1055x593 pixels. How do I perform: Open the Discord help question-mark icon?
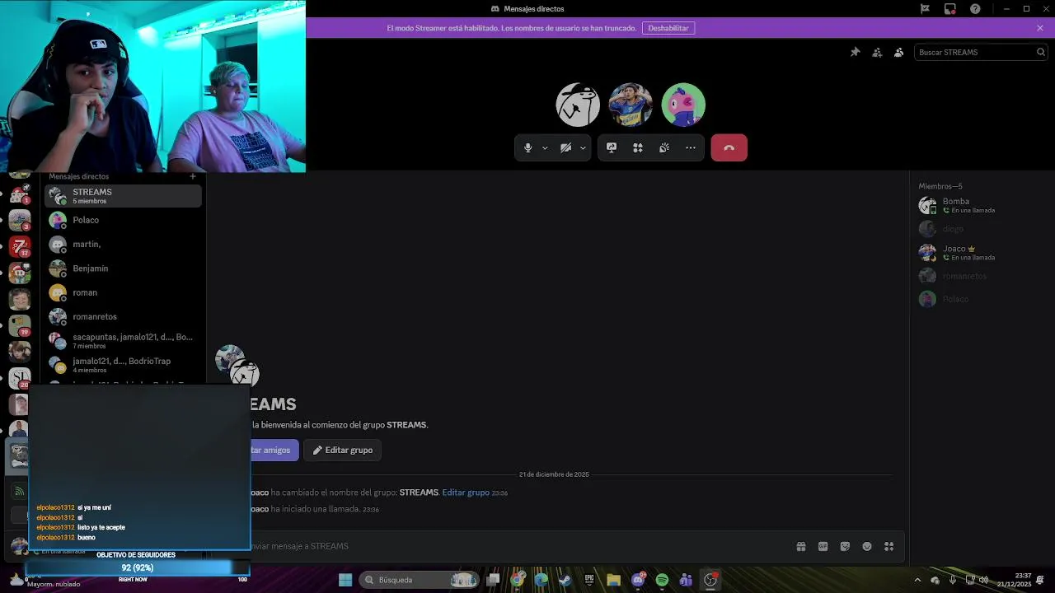[x=975, y=9]
